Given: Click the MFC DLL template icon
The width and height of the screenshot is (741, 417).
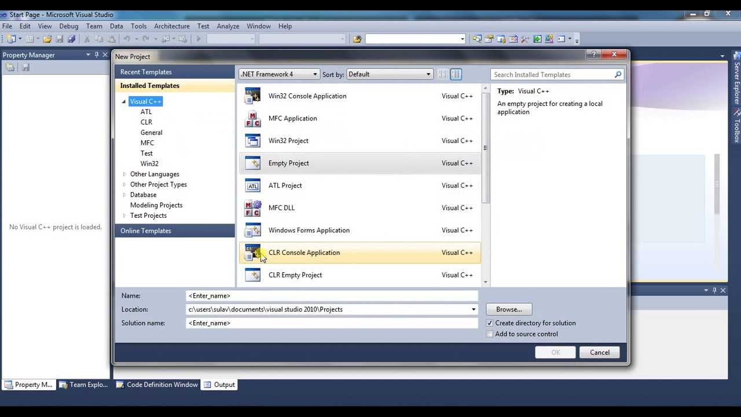Looking at the screenshot, I should pyautogui.click(x=253, y=208).
